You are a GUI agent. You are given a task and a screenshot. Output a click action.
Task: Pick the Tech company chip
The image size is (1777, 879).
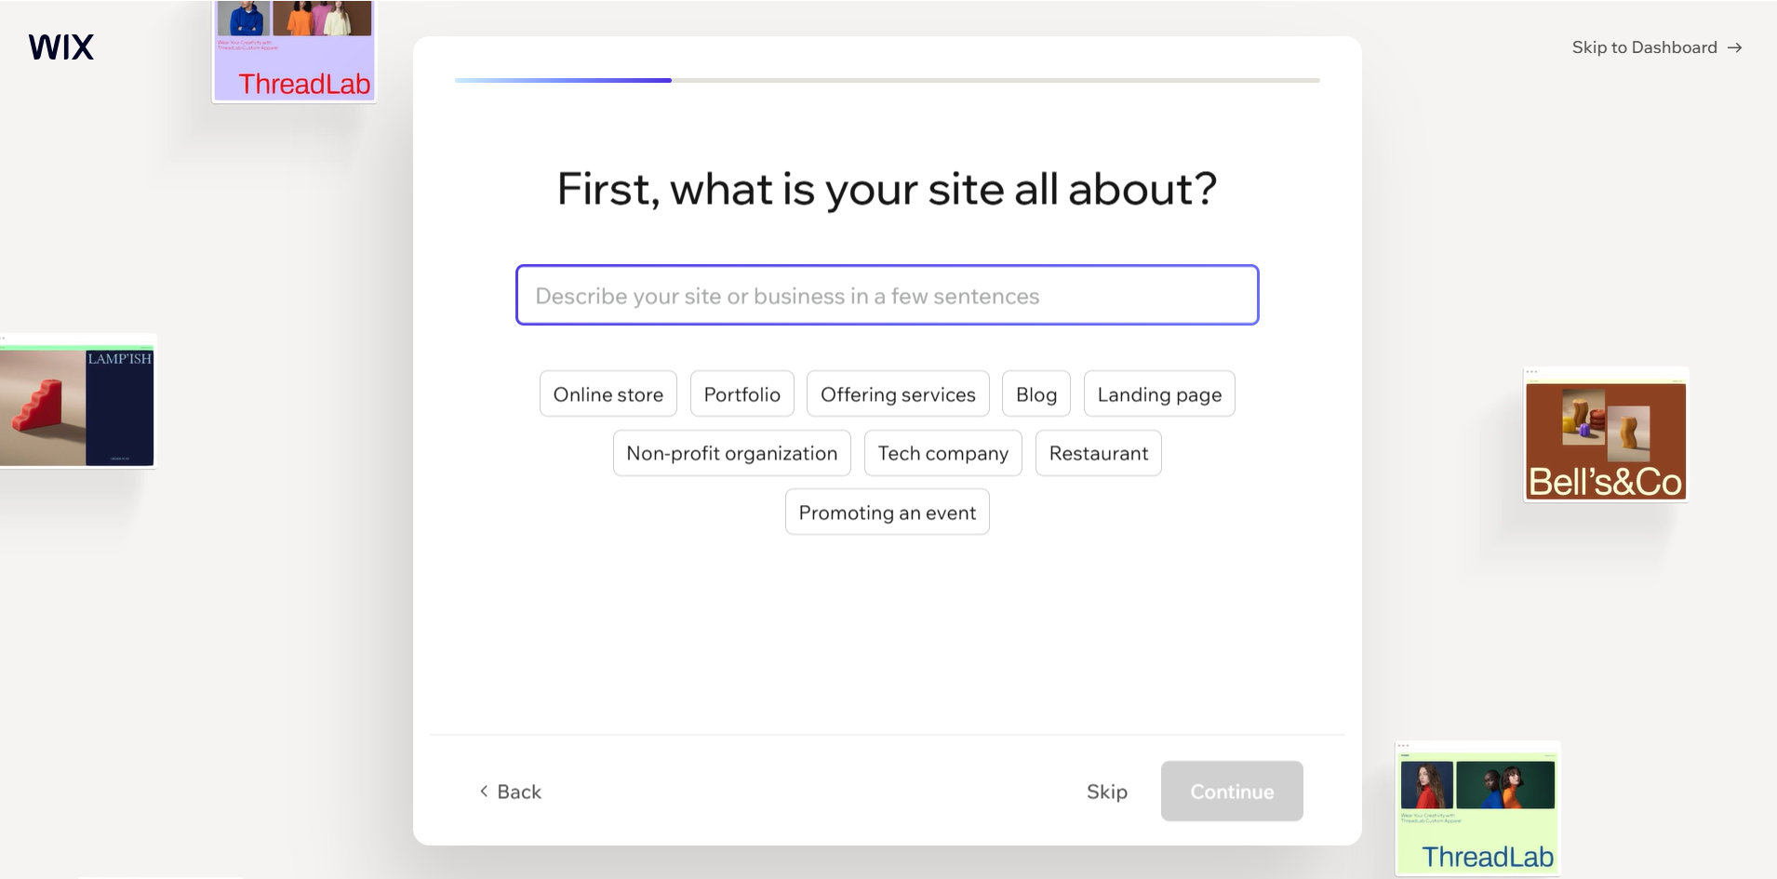tap(943, 453)
